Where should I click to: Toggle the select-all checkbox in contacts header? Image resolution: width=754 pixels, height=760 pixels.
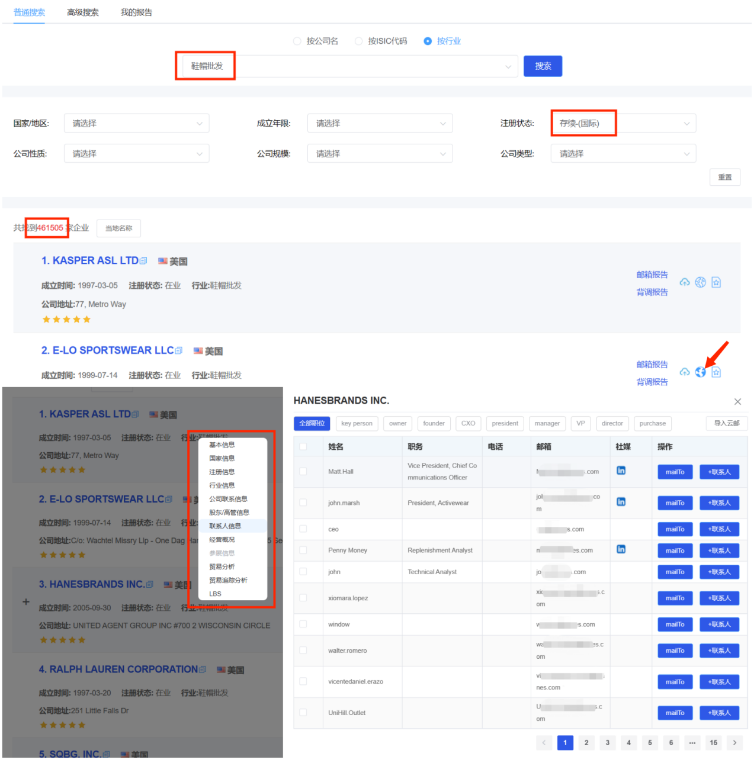[x=303, y=447]
